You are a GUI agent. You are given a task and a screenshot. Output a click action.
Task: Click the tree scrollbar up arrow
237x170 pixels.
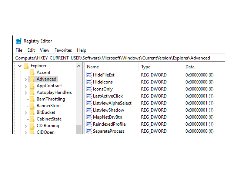79,66
